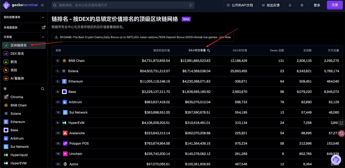
Task: Click the Unichain icon in the table row
Action: [65, 154]
